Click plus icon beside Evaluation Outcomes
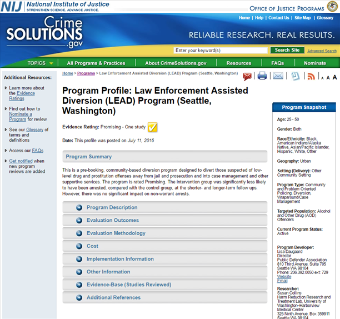 coord(79,221)
